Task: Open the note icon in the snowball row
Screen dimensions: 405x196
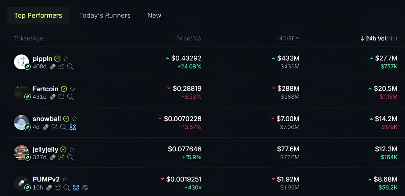Action: point(54,127)
